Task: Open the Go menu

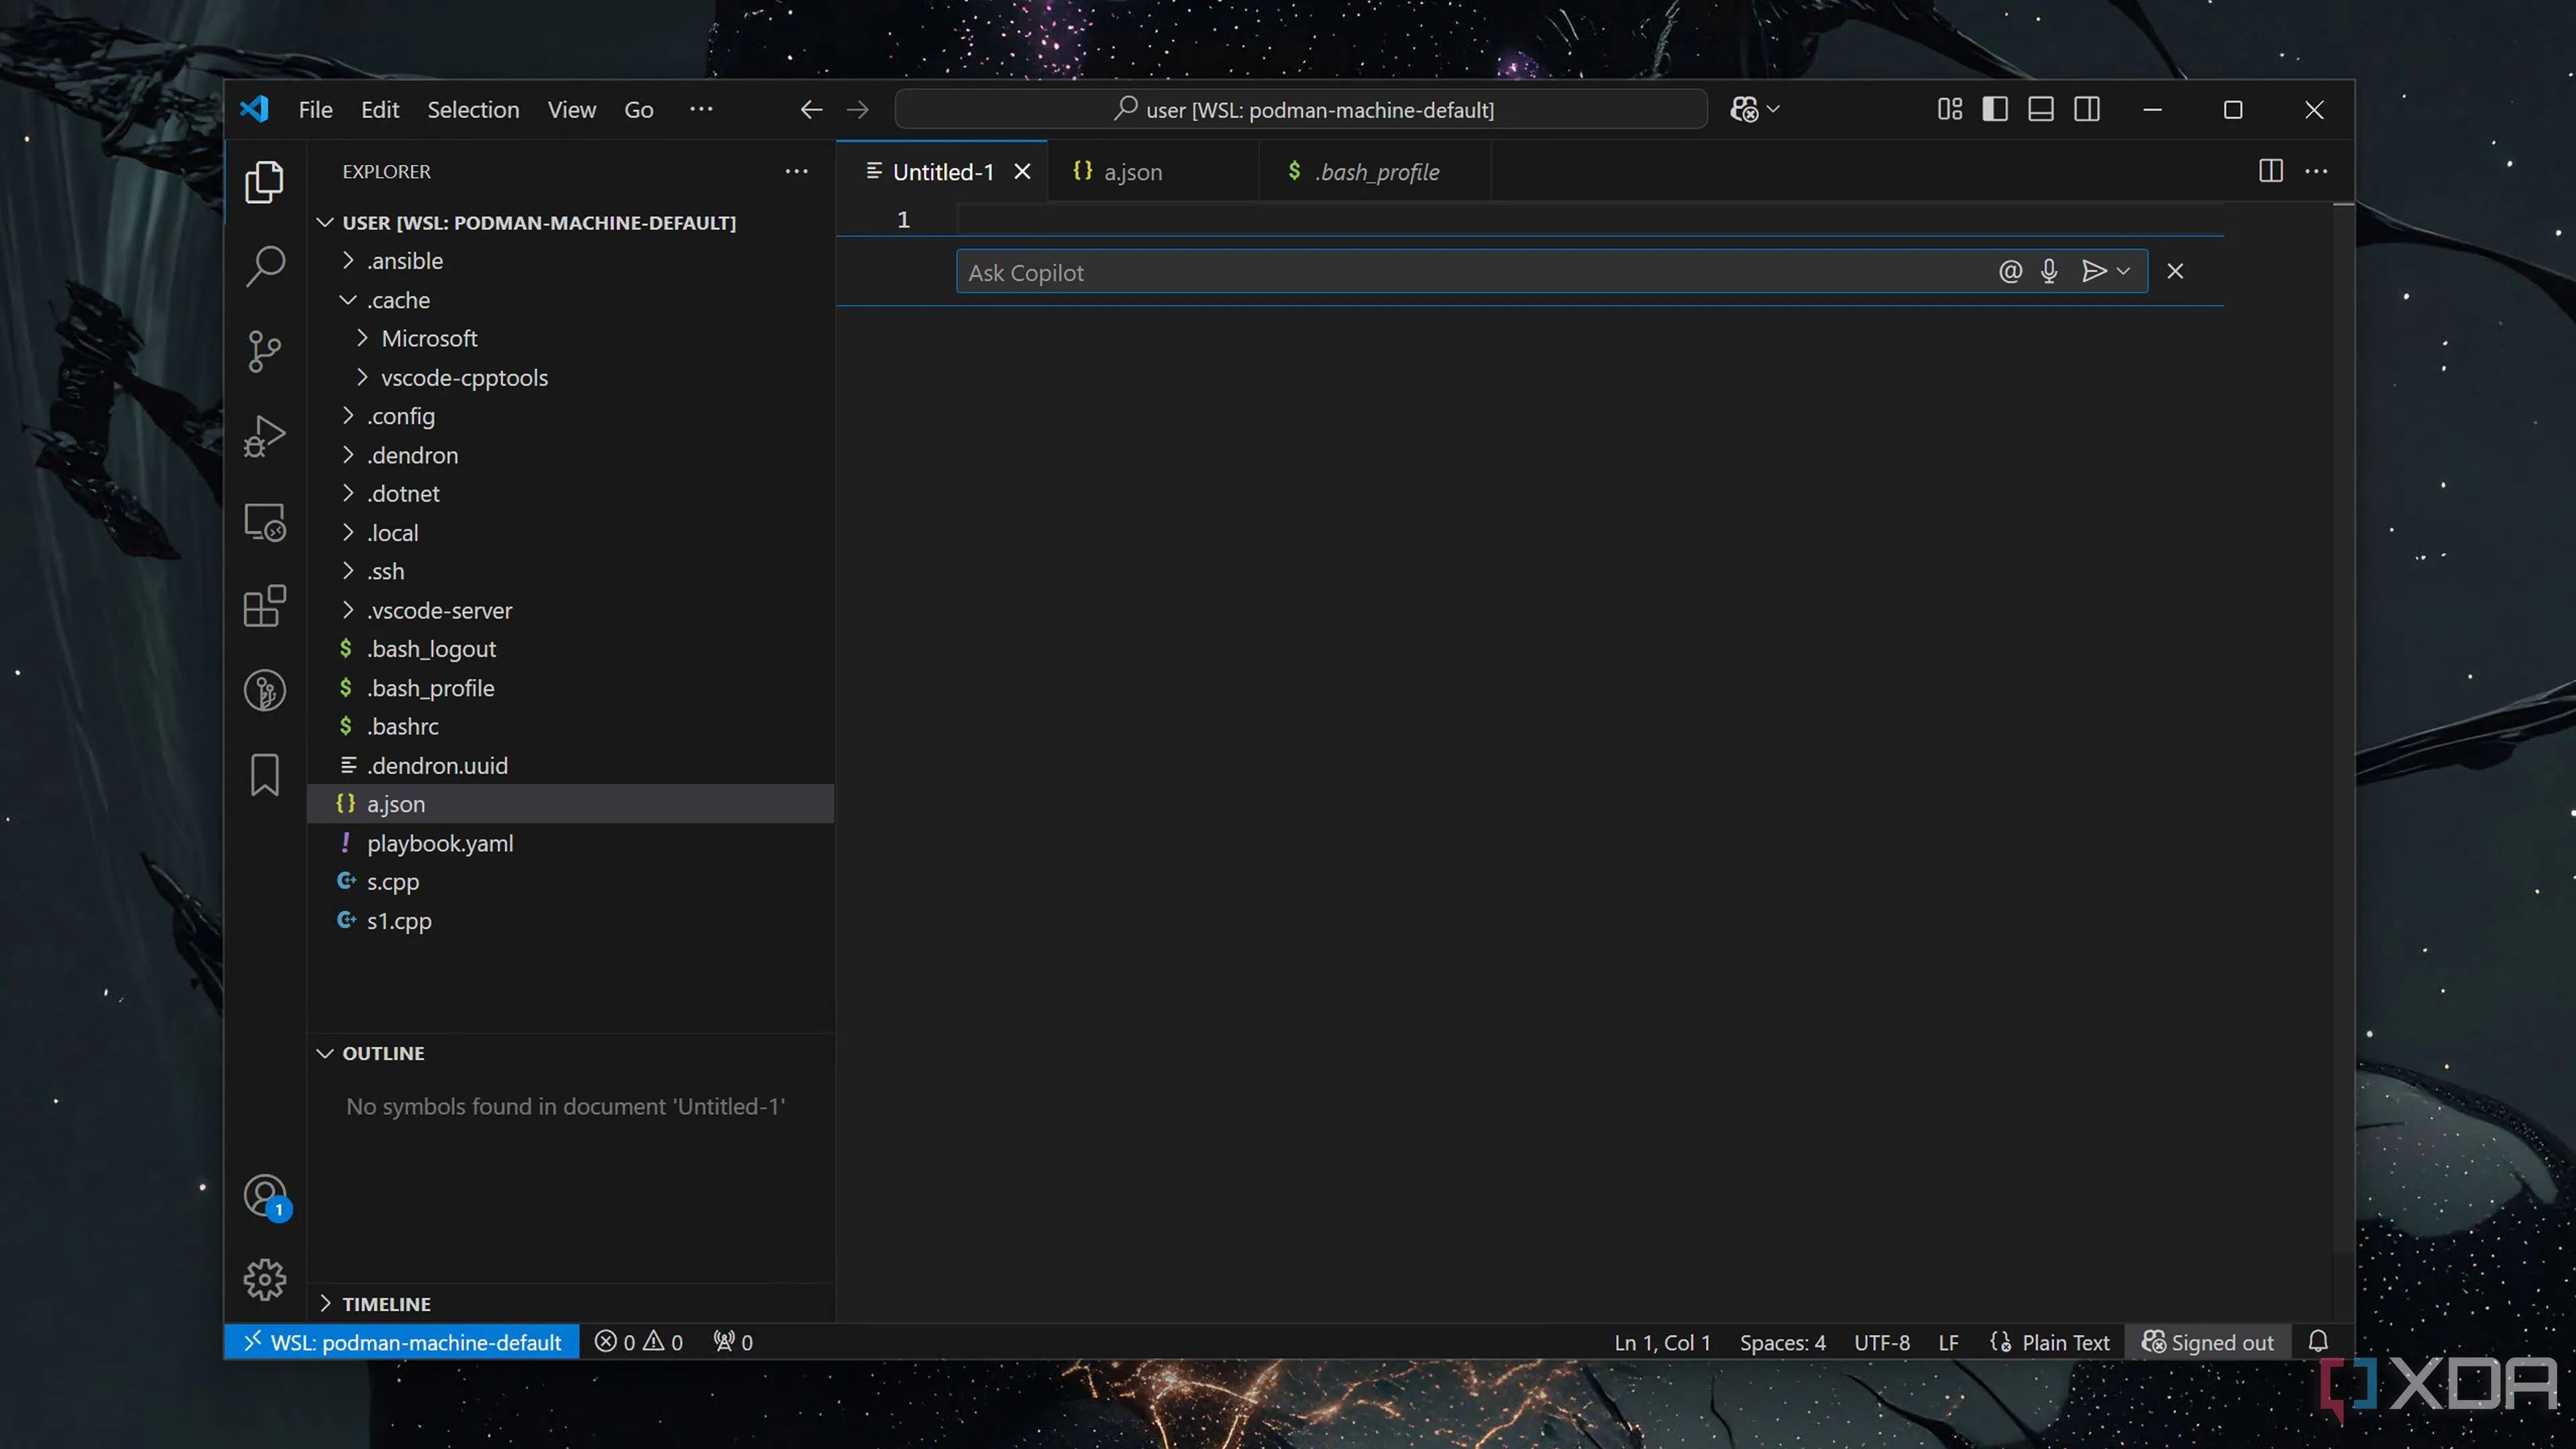Action: pos(639,109)
